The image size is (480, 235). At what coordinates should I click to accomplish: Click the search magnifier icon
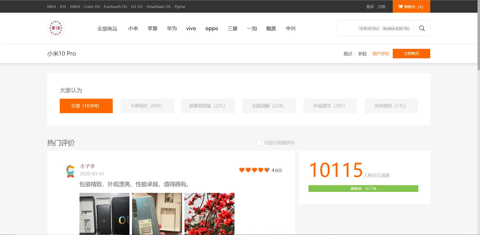[x=422, y=28]
